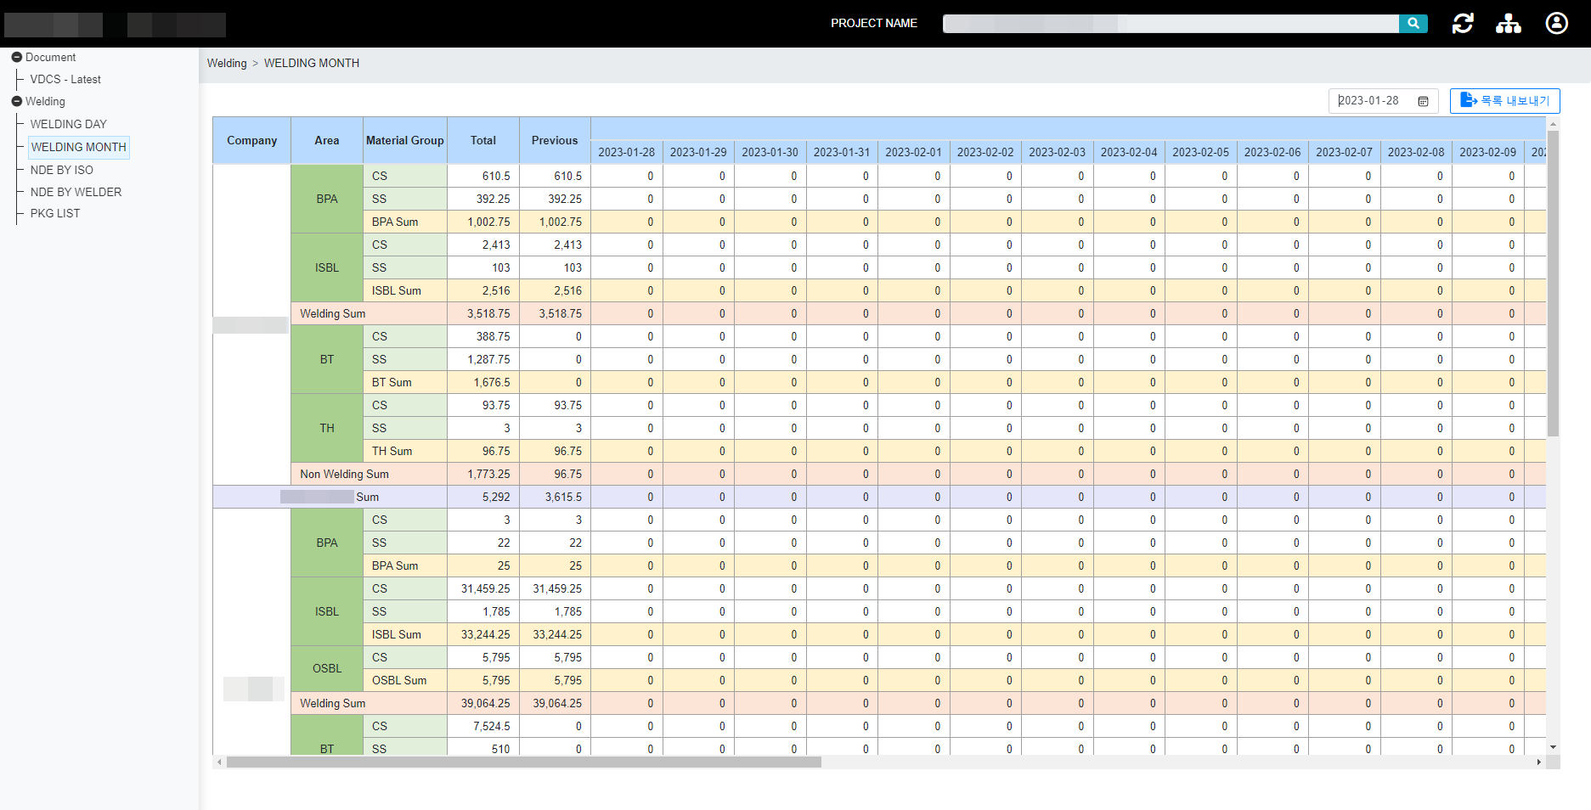The height and width of the screenshot is (810, 1591).
Task: Click the project name search magnifier button
Action: click(x=1413, y=24)
